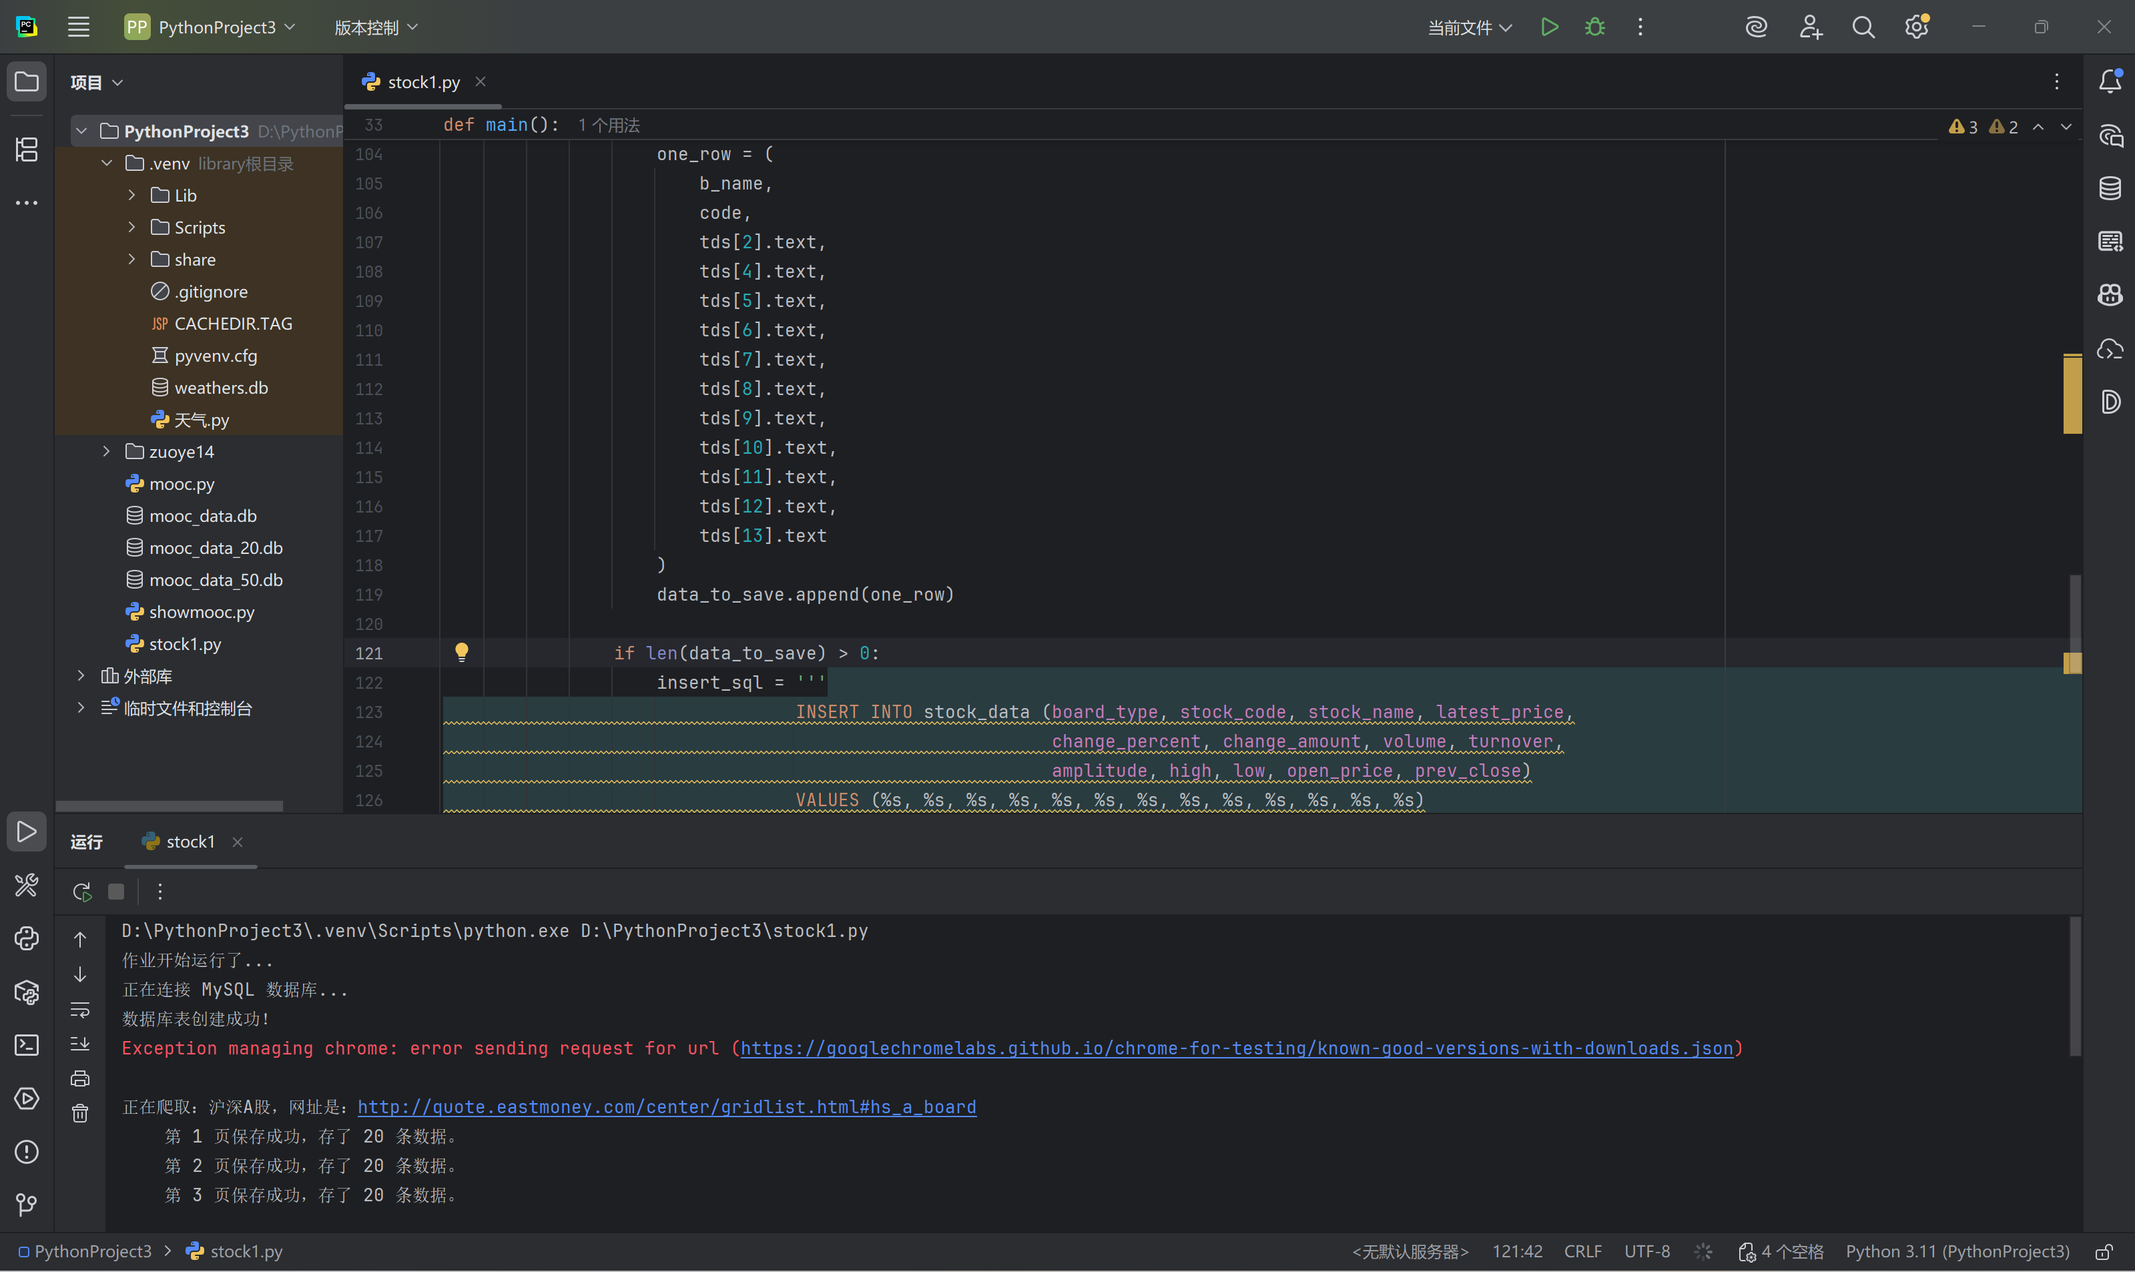Open the eastmoney.com link in the console
The height and width of the screenshot is (1272, 2135).
pos(666,1106)
